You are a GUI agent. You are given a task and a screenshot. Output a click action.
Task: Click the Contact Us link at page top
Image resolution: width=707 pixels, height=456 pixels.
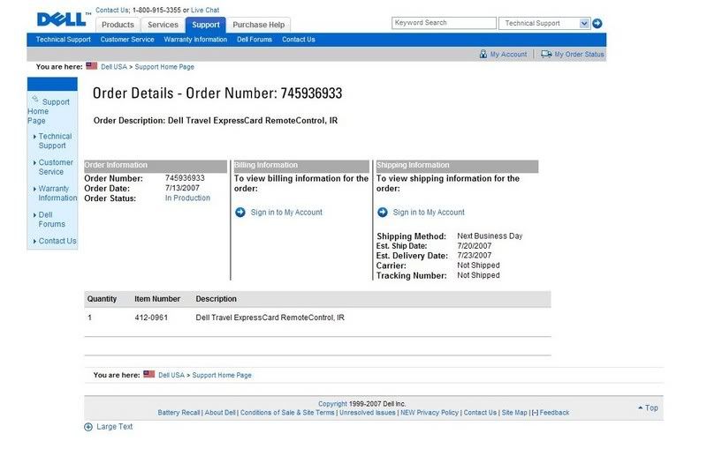[x=112, y=10]
